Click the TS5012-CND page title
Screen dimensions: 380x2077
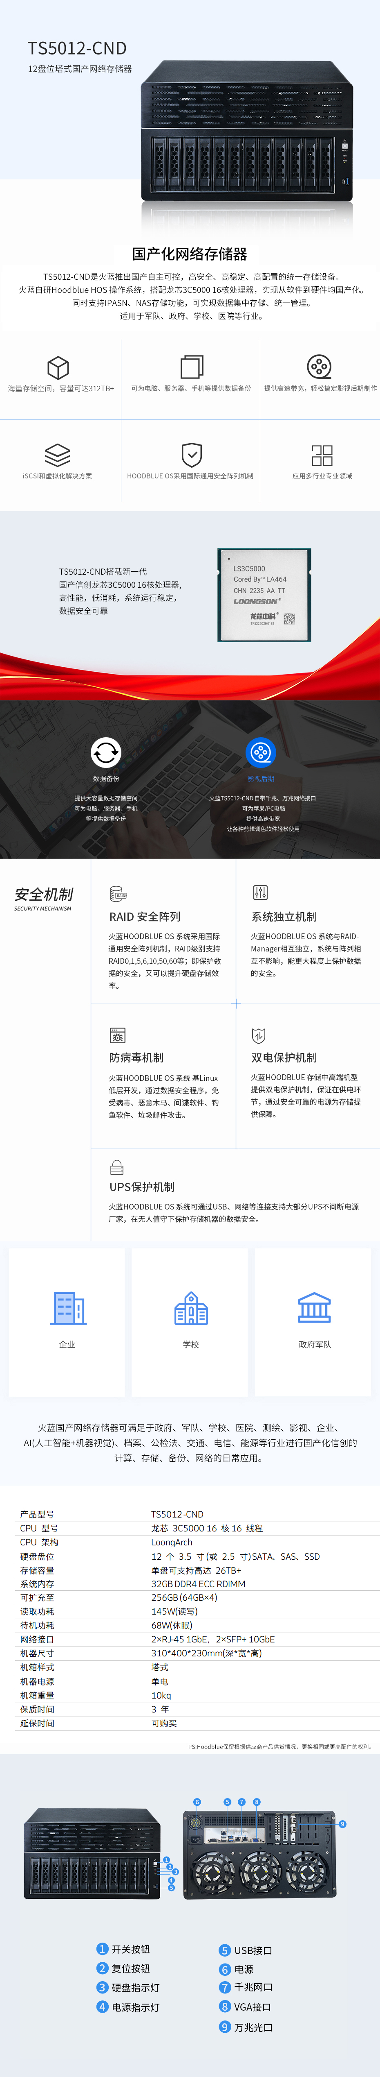tap(77, 48)
